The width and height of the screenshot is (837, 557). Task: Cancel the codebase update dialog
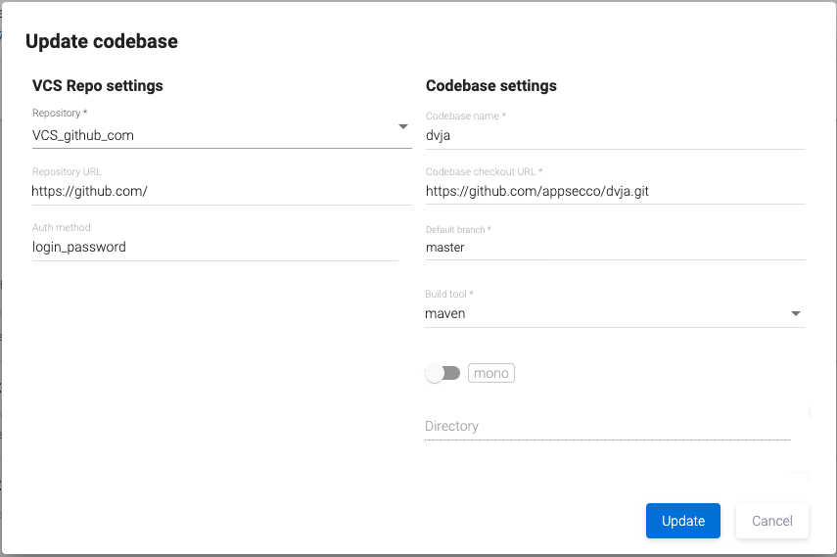771,521
